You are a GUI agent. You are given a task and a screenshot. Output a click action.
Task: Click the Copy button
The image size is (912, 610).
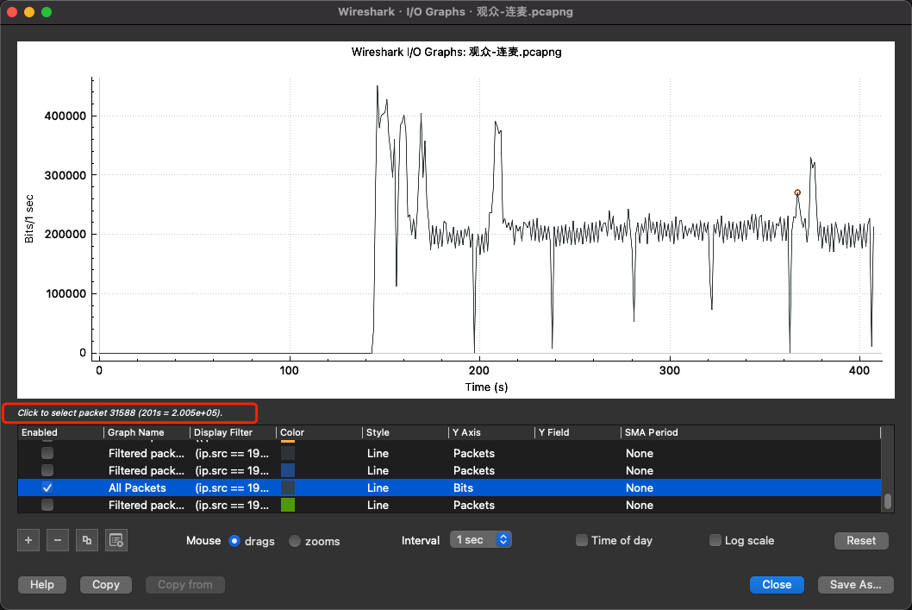(106, 584)
